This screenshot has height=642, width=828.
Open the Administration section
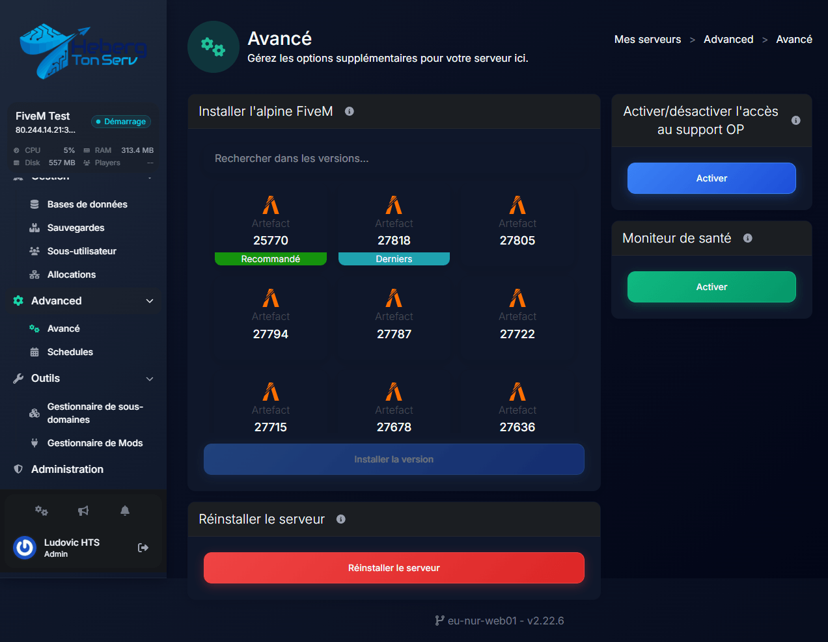(x=67, y=469)
